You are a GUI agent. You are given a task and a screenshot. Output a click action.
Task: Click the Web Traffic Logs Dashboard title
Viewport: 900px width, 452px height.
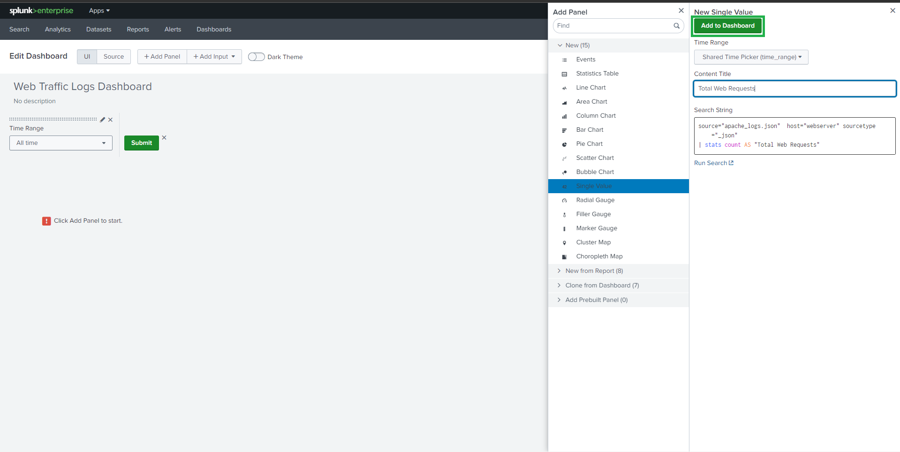coord(83,87)
